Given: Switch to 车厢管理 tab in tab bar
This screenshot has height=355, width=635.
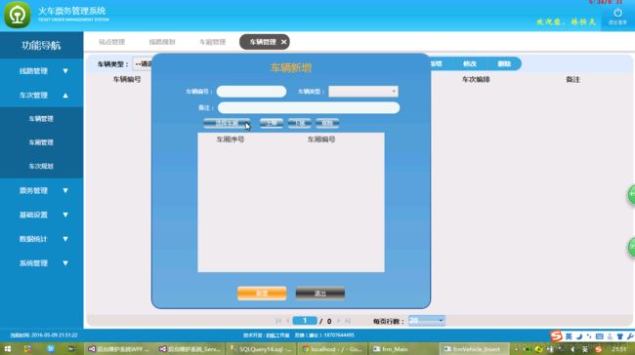Looking at the screenshot, I should [212, 42].
